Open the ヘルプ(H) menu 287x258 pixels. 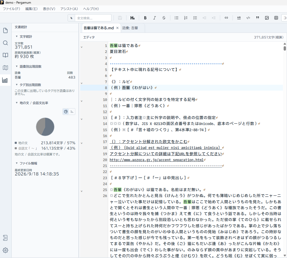[91, 9]
